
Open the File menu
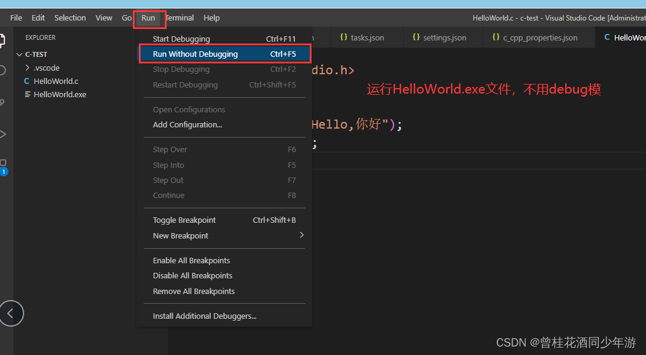[16, 18]
